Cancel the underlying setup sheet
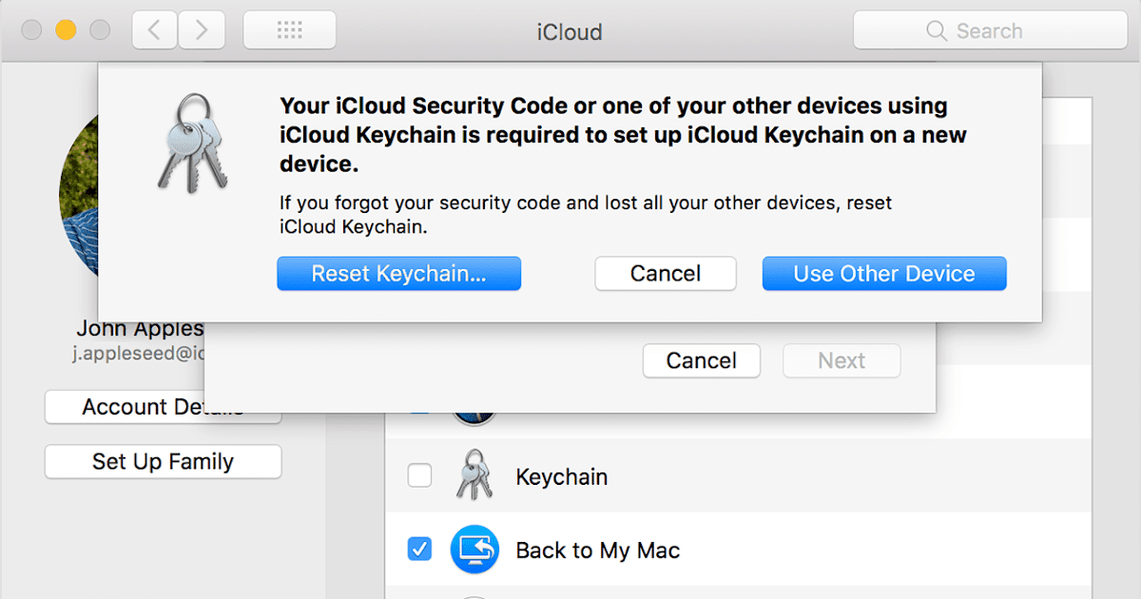Viewport: 1141px width, 599px height. (701, 361)
